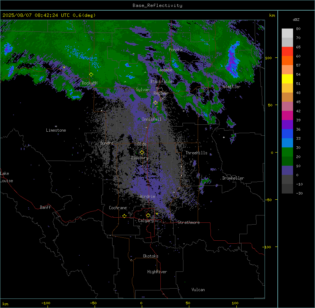315x308 pixels.
Task: Click the Vulcan label
Action: 198,290
